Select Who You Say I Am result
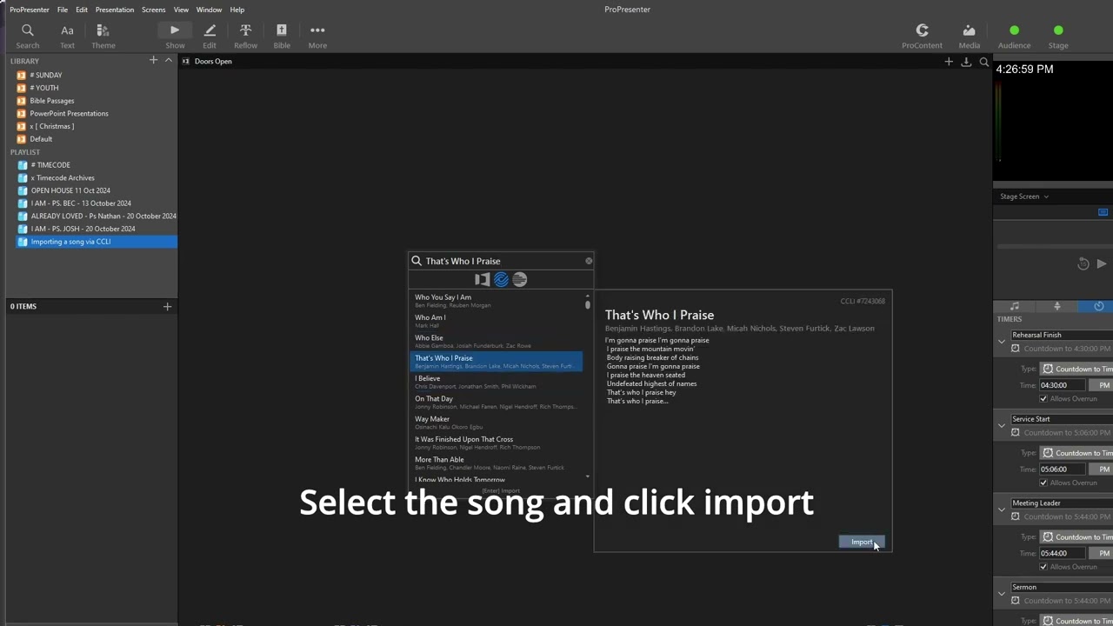Viewport: 1113px width, 626px height. coord(497,301)
